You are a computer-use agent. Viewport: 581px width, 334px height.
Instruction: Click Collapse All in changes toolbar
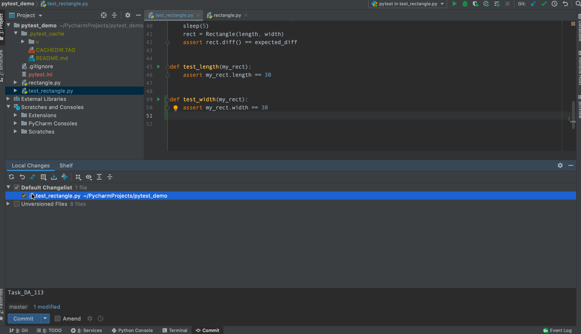coord(110,177)
